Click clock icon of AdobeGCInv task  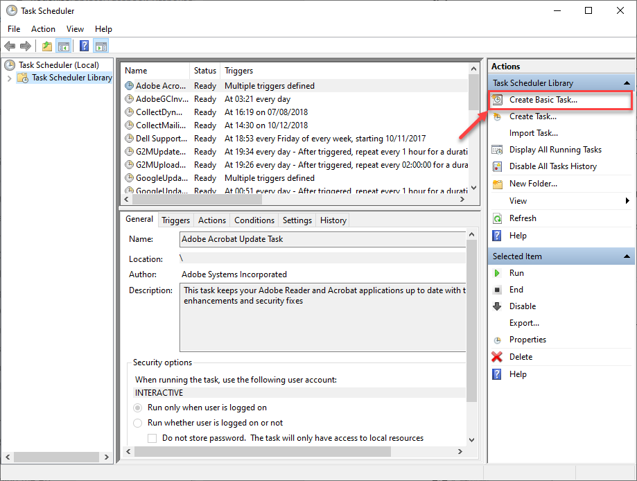129,99
